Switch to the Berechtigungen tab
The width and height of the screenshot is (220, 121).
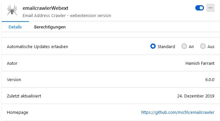(x=50, y=27)
